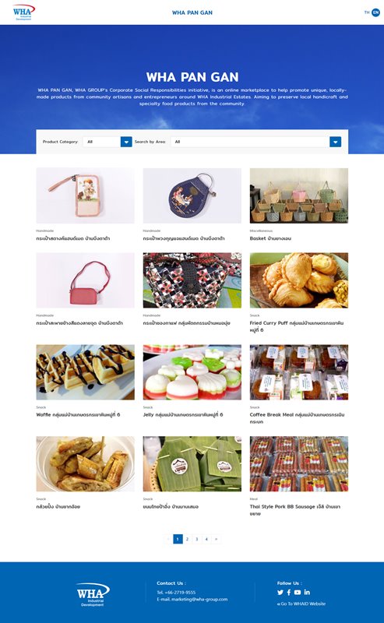Open the Facebook icon in footer
384x623 pixels.
click(x=289, y=593)
